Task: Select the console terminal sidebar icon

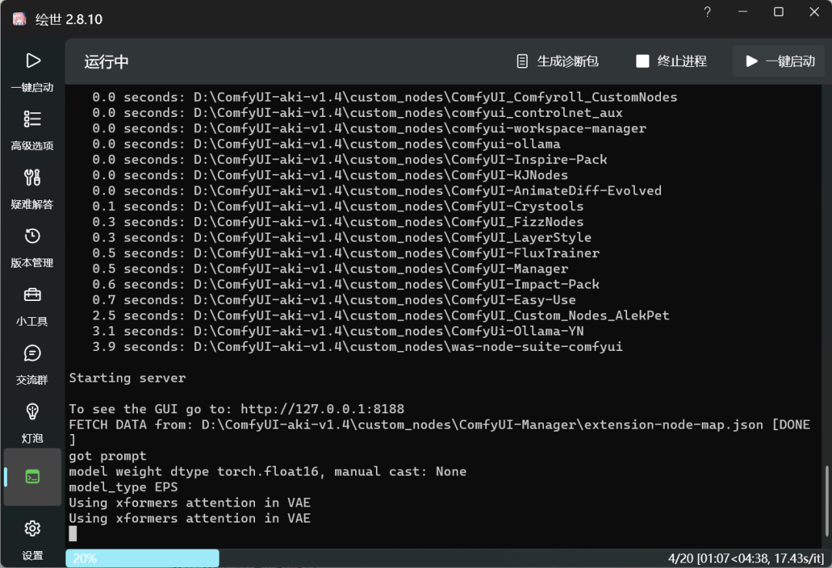Action: (x=32, y=476)
